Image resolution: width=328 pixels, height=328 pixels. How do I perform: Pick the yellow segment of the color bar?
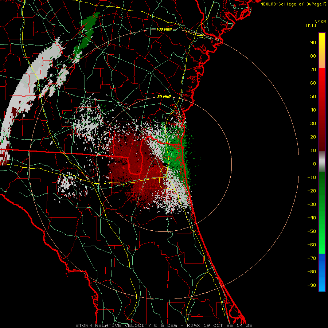pos(322,50)
